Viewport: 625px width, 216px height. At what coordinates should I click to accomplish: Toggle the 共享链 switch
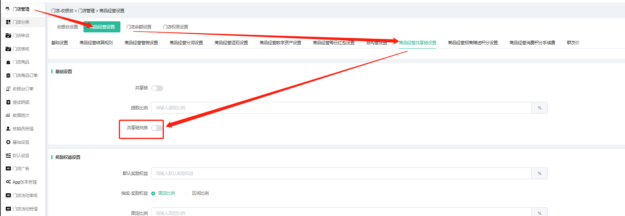click(x=157, y=88)
